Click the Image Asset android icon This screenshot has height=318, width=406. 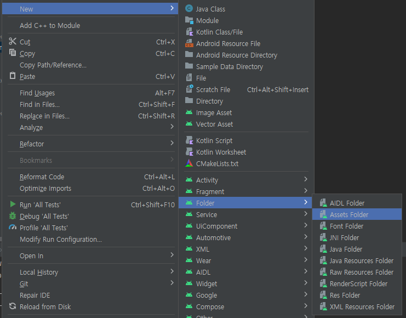pyautogui.click(x=189, y=112)
